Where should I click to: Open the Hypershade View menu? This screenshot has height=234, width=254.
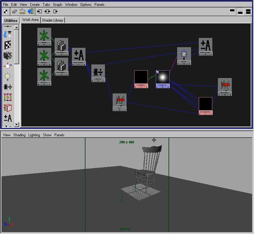[x=23, y=5]
